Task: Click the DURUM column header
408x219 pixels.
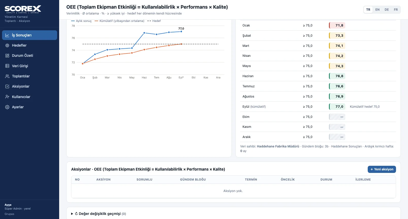Action: point(326,180)
